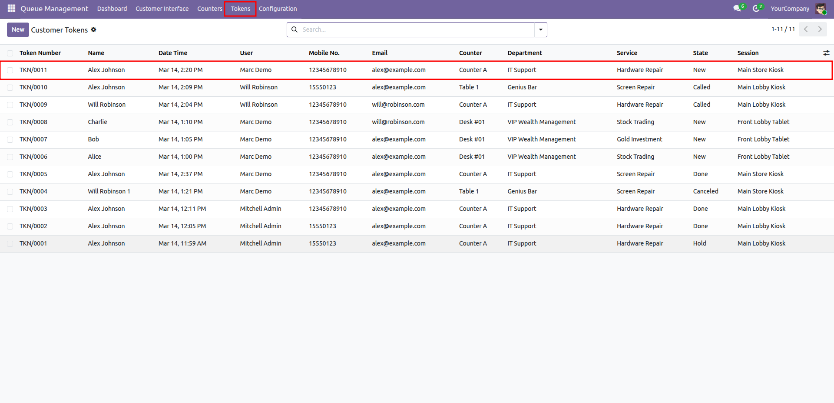The image size is (834, 403).
Task: Click Mar 14, 1:10 PM date
Action: [x=180, y=122]
